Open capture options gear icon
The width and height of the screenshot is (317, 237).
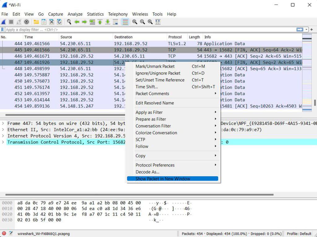(27, 22)
